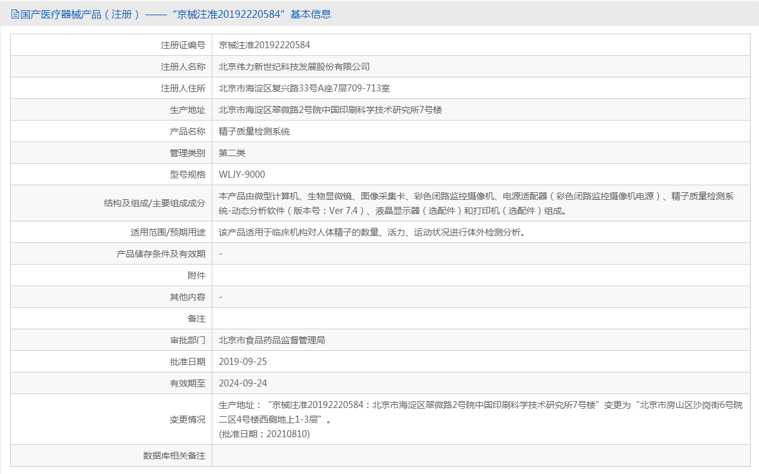Image resolution: width=759 pixels, height=474 pixels.
Task: Click the expiration date 2024-09-24 cell
Action: coord(245,383)
